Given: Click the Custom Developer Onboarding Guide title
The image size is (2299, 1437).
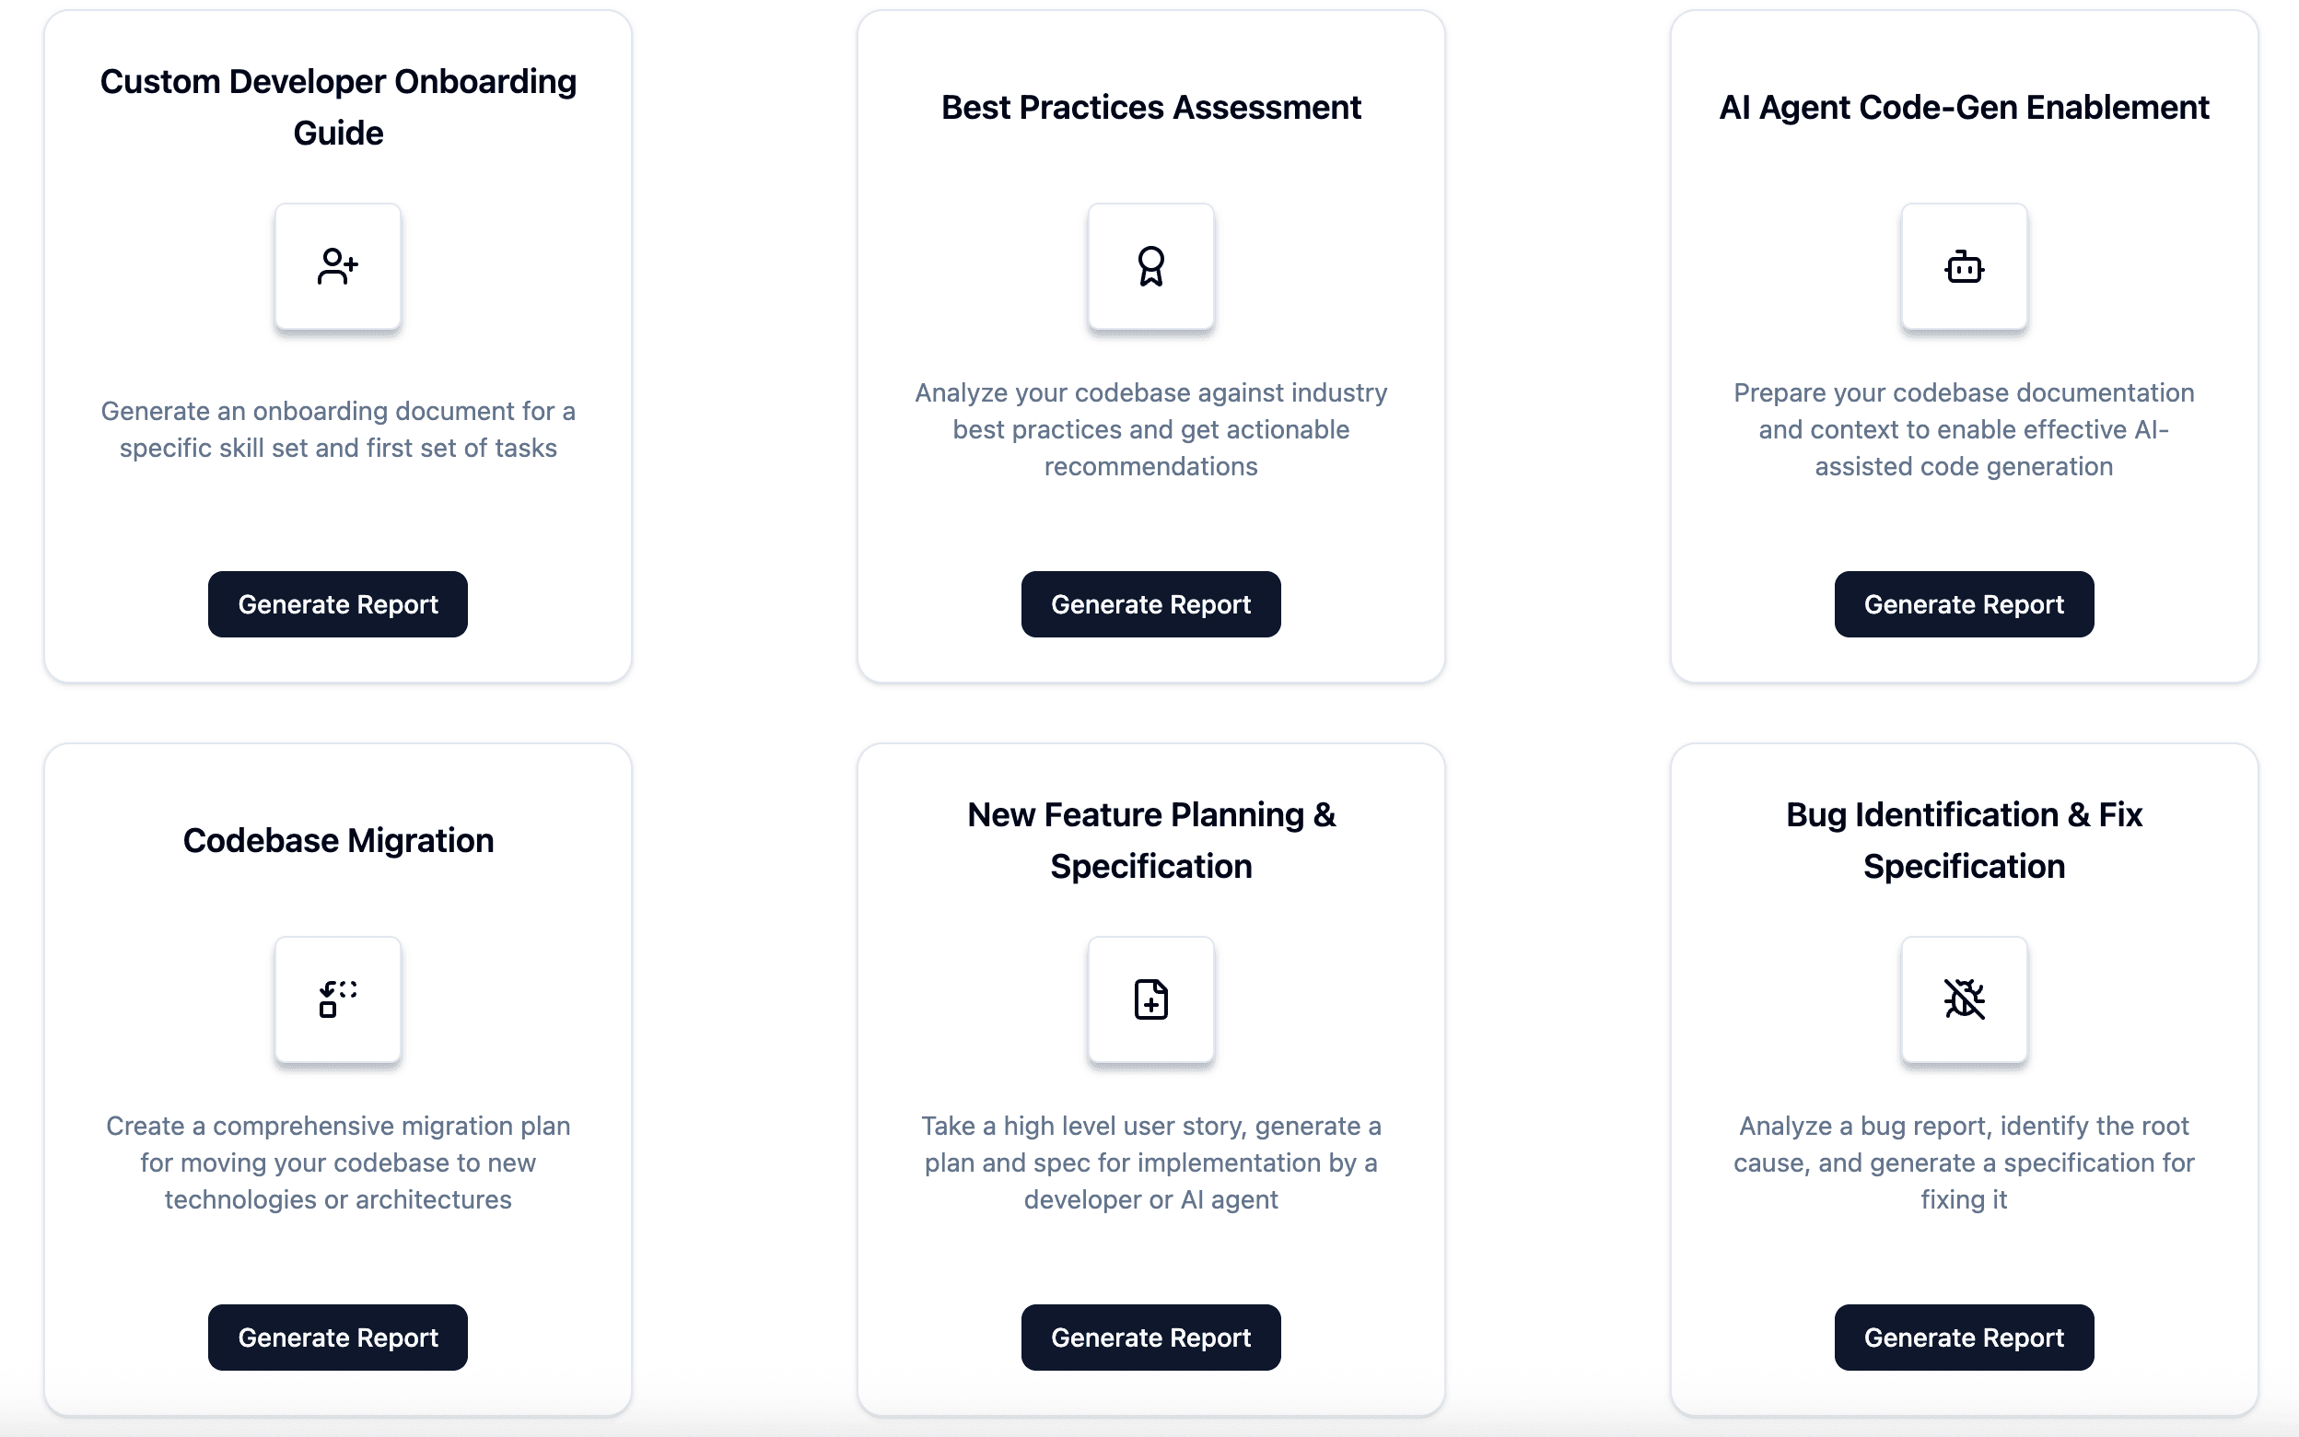Looking at the screenshot, I should coord(337,107).
